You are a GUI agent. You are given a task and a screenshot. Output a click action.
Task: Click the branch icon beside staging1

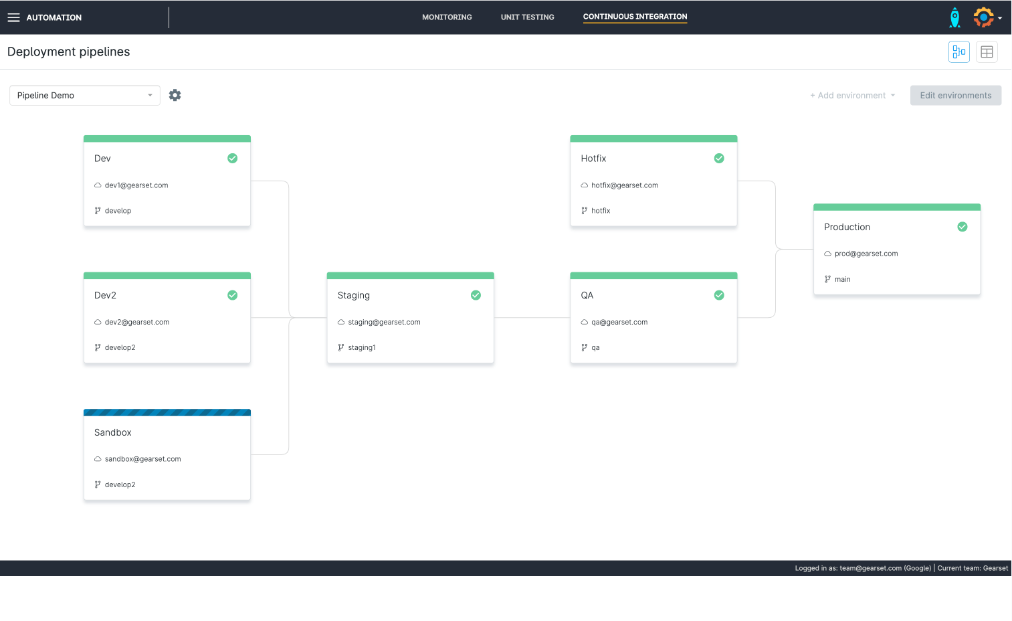340,347
